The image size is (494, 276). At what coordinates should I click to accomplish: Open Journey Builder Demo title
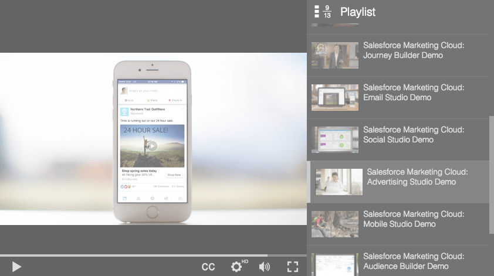[x=414, y=50]
